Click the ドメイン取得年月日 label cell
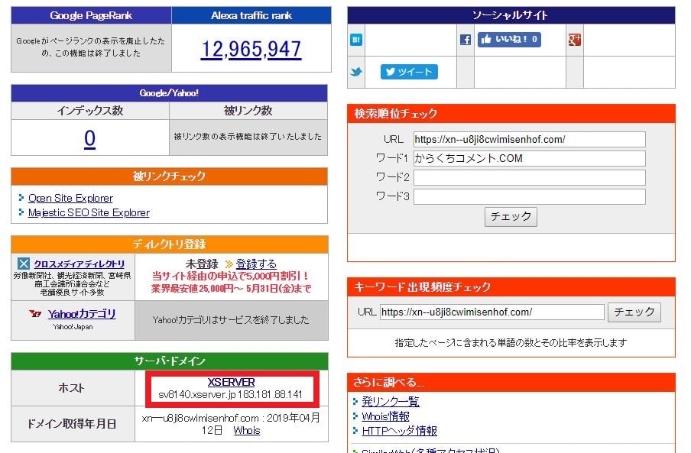Screen dimensions: 691x453 (x=73, y=423)
